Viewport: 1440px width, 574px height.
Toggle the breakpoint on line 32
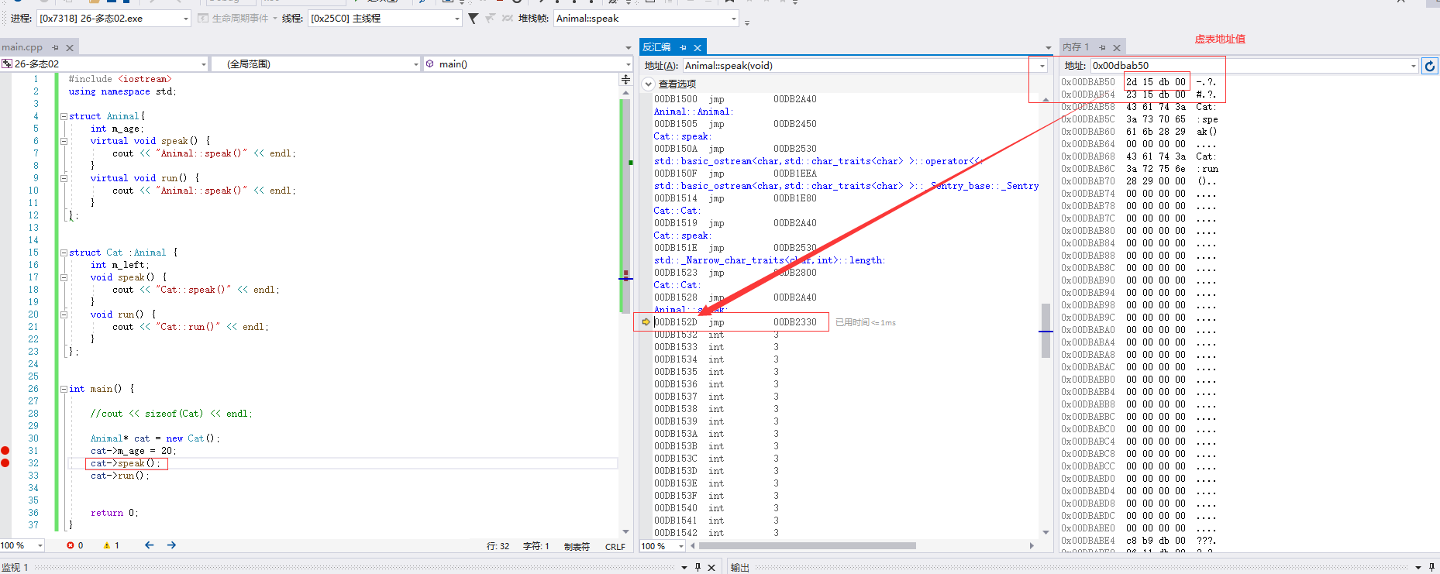coord(5,463)
